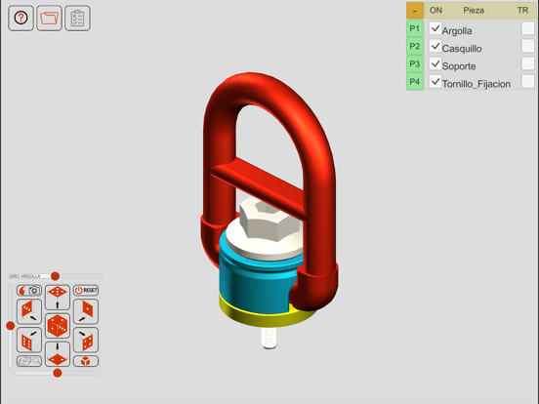
Task: Click the bottom horizontal slider handle
Action: coord(58,373)
